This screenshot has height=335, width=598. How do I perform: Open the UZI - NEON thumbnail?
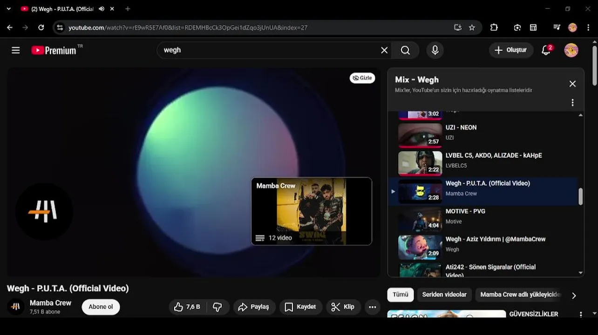pos(420,135)
